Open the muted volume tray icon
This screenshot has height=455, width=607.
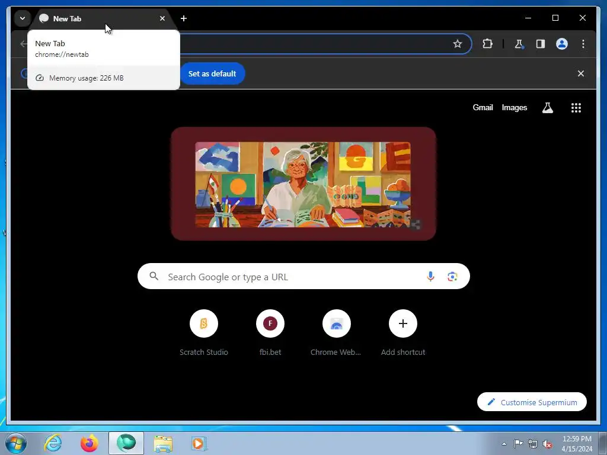pyautogui.click(x=547, y=444)
